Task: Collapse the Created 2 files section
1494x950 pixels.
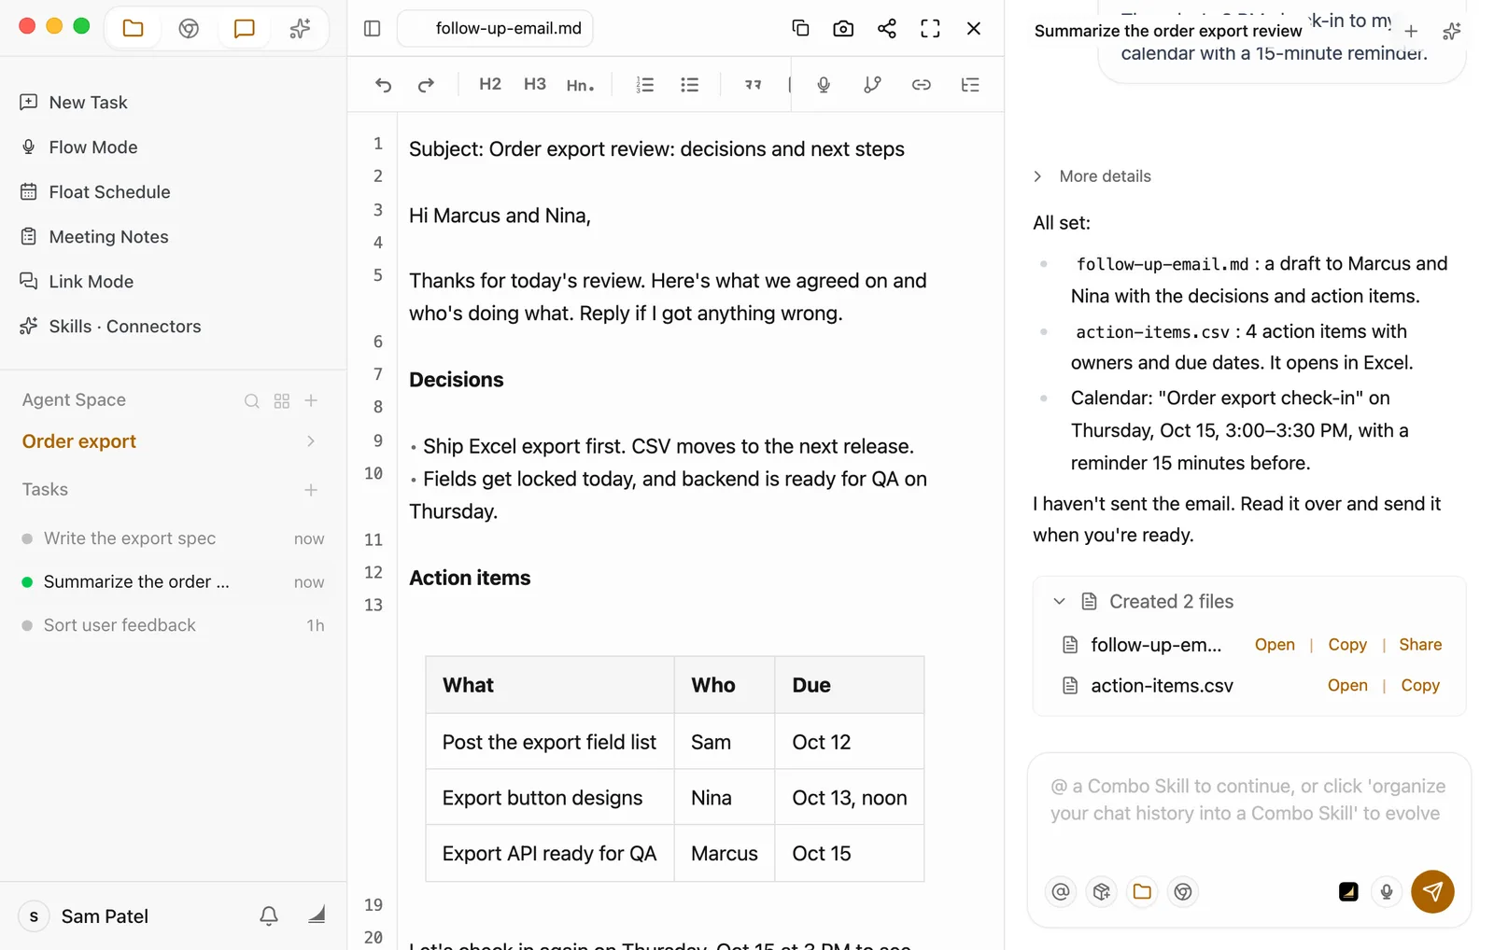Action: pos(1059,602)
